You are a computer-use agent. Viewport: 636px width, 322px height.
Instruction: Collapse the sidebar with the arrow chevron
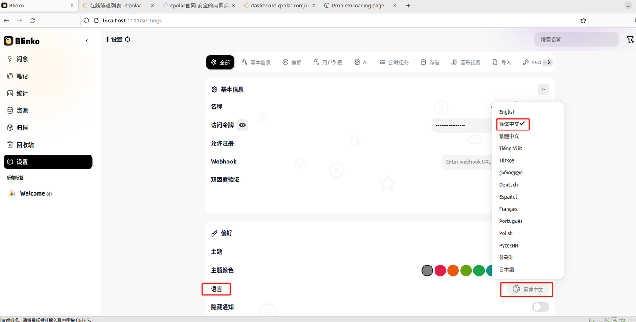click(x=87, y=40)
